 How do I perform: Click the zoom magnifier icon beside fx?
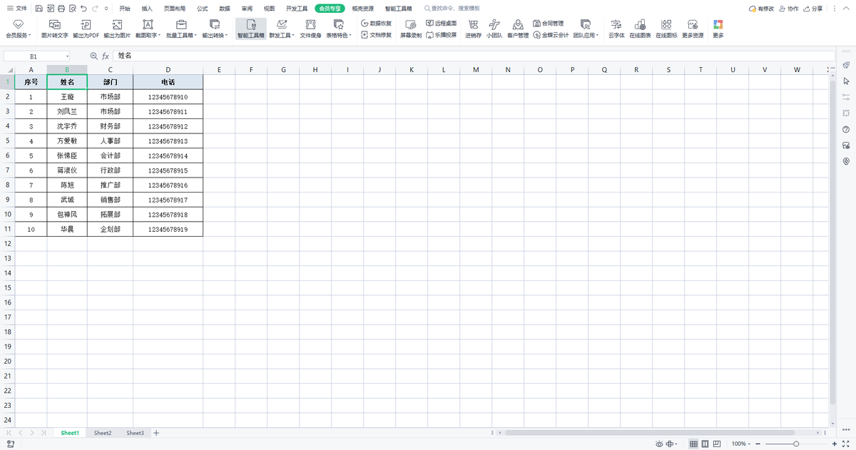pos(93,56)
